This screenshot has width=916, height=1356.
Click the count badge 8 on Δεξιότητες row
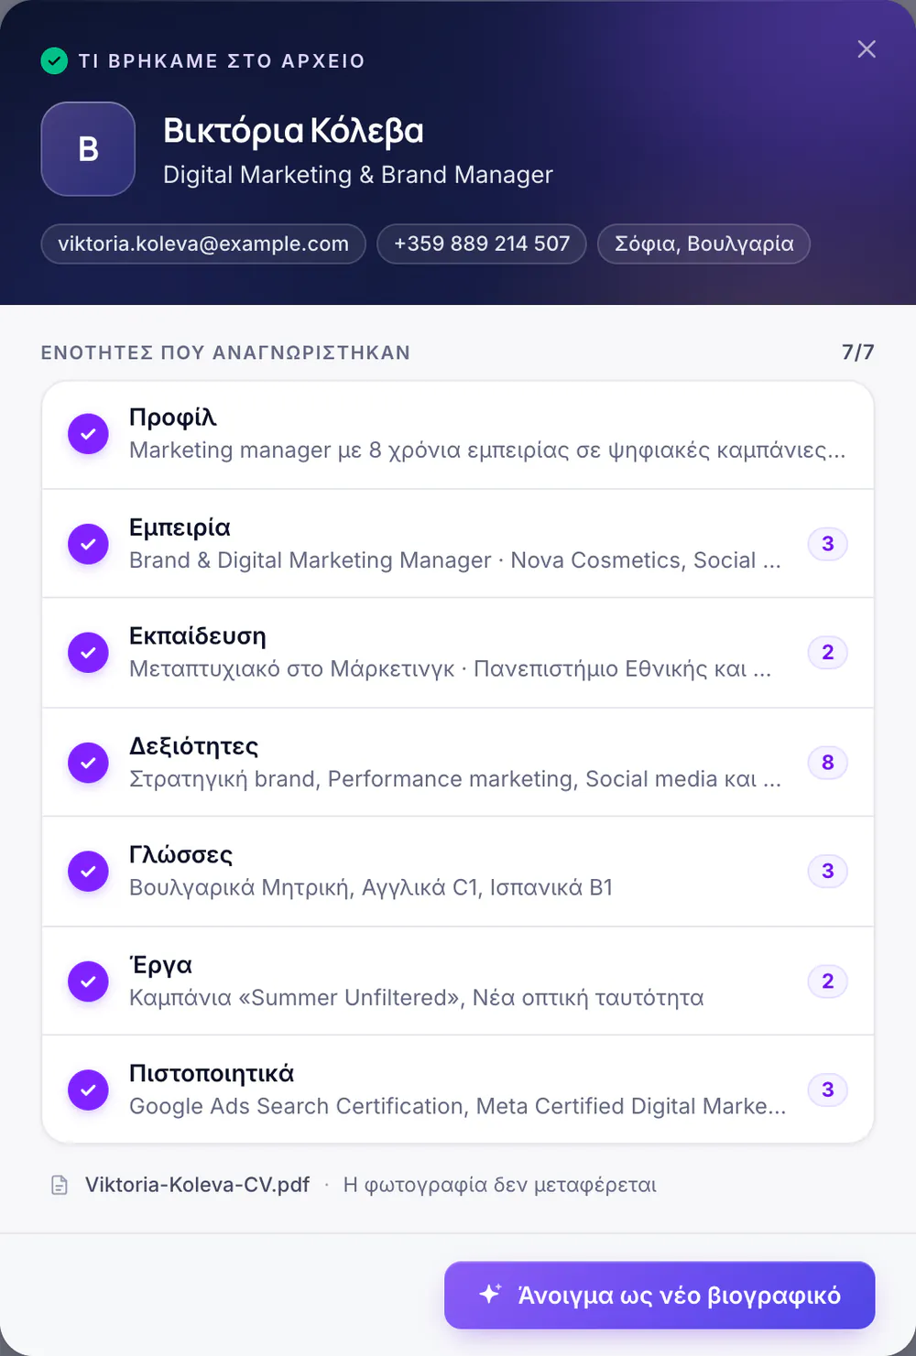coord(828,762)
